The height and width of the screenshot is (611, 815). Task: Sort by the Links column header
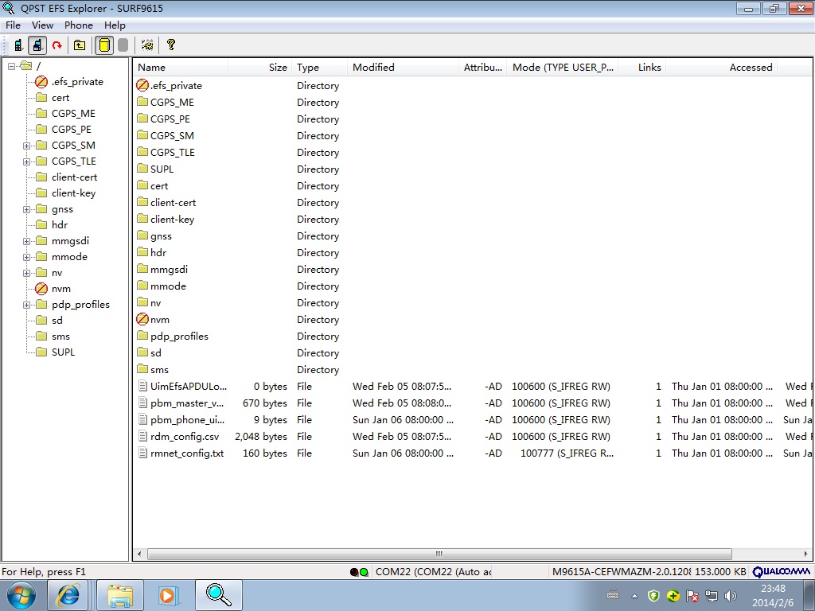[x=642, y=68]
